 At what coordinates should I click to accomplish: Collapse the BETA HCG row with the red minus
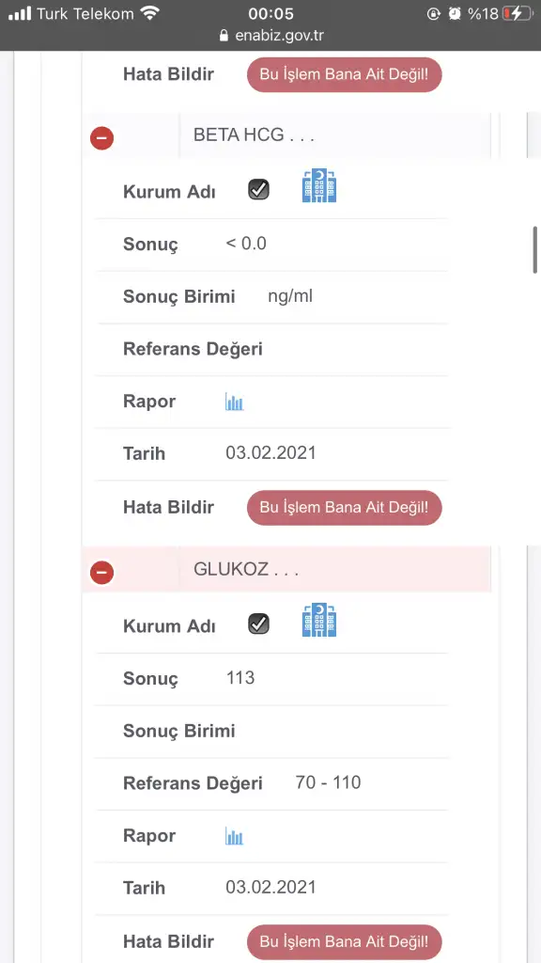pyautogui.click(x=101, y=138)
